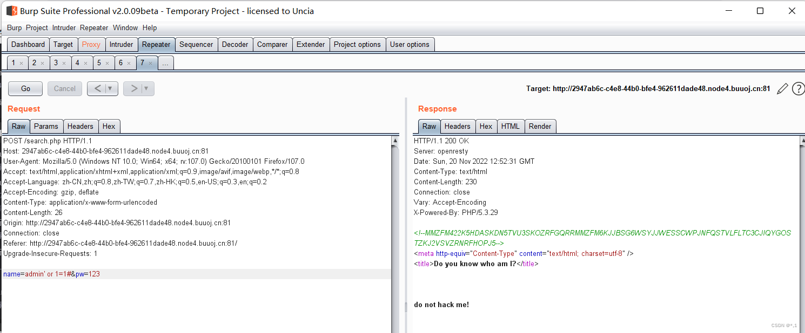Open the User options tab

click(410, 45)
